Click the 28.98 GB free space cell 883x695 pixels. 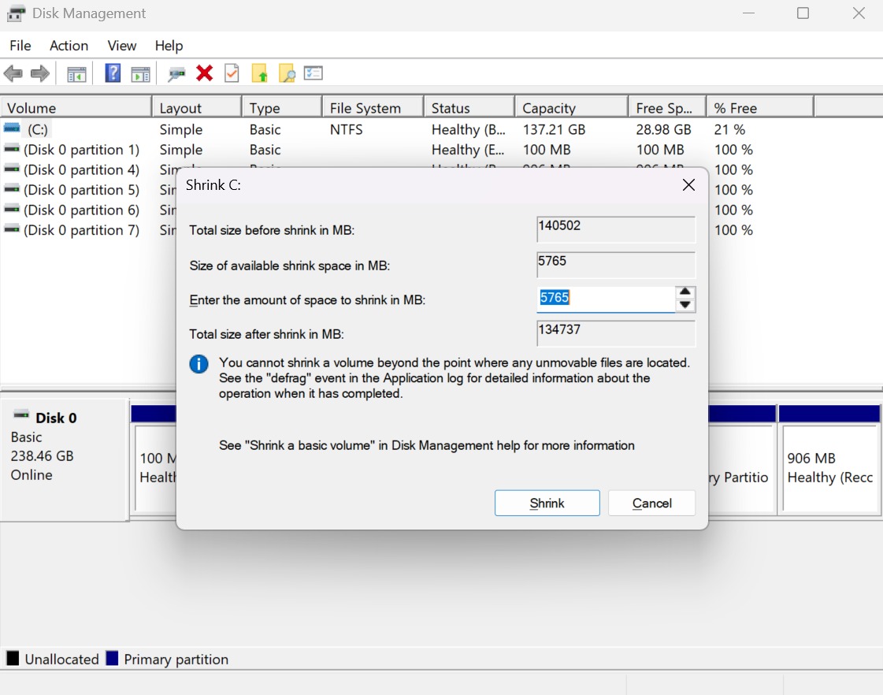(x=663, y=129)
